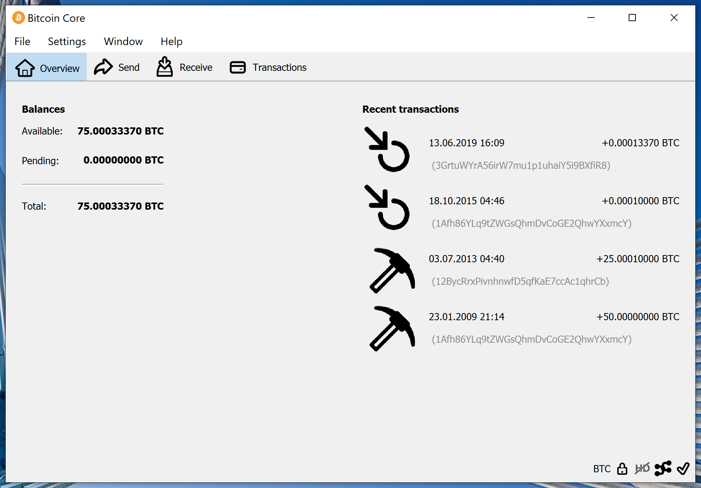Open the Help menu
This screenshot has width=701, height=488.
(x=171, y=42)
